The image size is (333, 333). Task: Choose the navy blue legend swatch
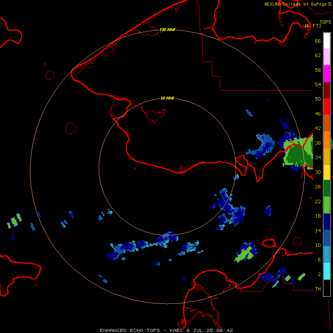click(x=327, y=222)
